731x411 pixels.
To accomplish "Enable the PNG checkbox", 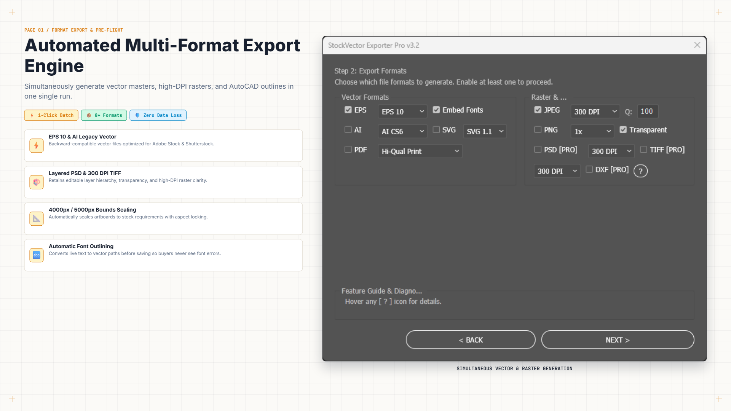I will (x=538, y=130).
